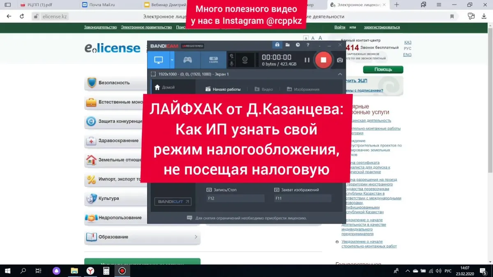Select Bandicam HDMI device recording mode
This screenshot has height=277, width=493.
click(x=213, y=60)
